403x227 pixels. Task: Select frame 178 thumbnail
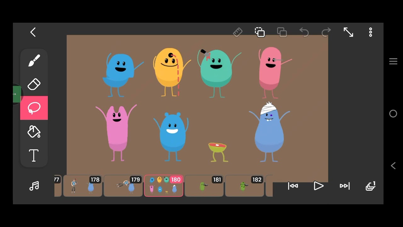tap(83, 186)
